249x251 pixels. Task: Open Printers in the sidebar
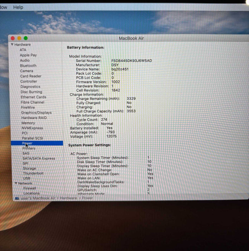pos(29,148)
